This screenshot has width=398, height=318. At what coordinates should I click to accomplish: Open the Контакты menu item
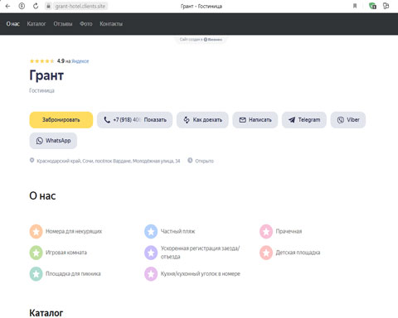(111, 24)
